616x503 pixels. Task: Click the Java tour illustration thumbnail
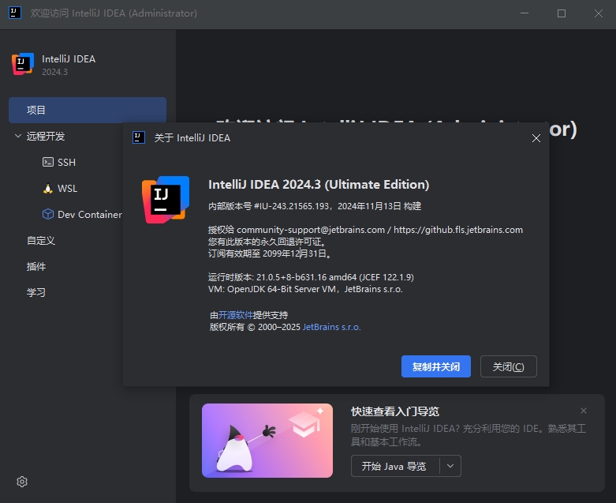click(x=267, y=441)
